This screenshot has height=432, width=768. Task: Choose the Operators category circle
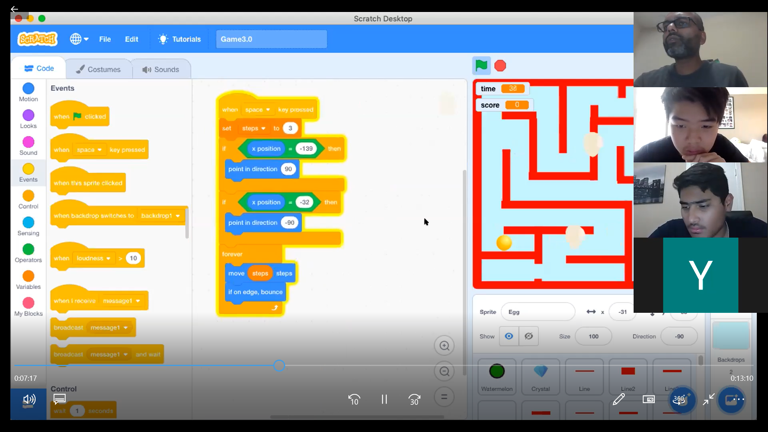(28, 250)
